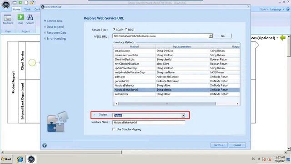
Task: Select the updateVacationDays method row
Action: (x=176, y=68)
